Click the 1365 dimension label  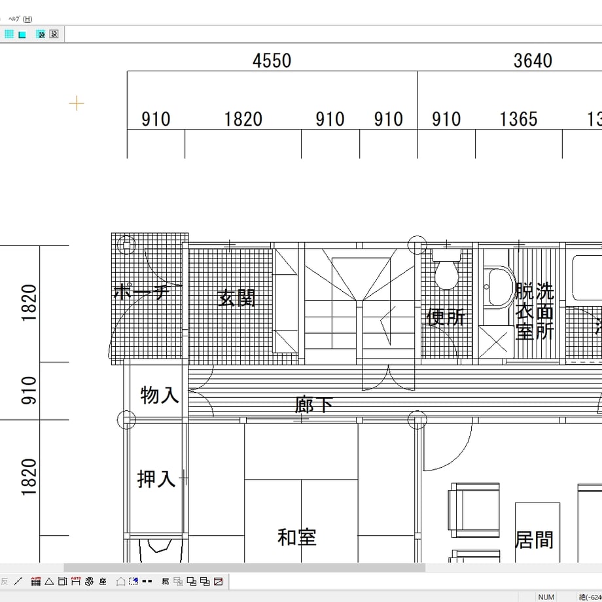[x=518, y=119]
